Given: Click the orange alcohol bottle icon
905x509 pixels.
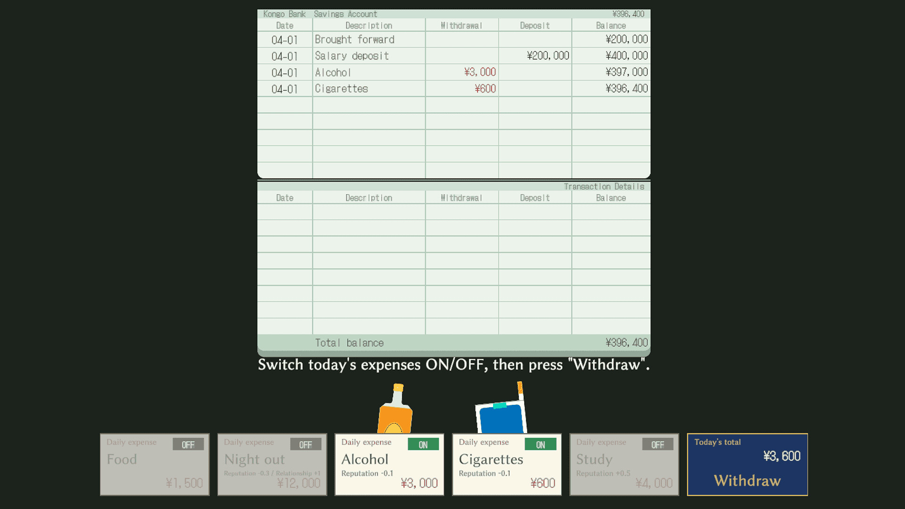Looking at the screenshot, I should coord(395,409).
